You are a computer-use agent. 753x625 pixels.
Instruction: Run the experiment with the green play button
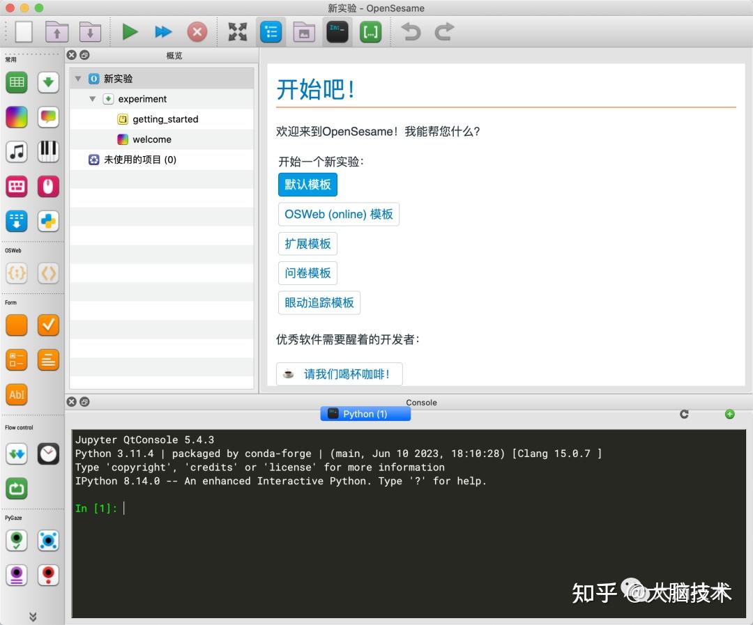(x=130, y=31)
